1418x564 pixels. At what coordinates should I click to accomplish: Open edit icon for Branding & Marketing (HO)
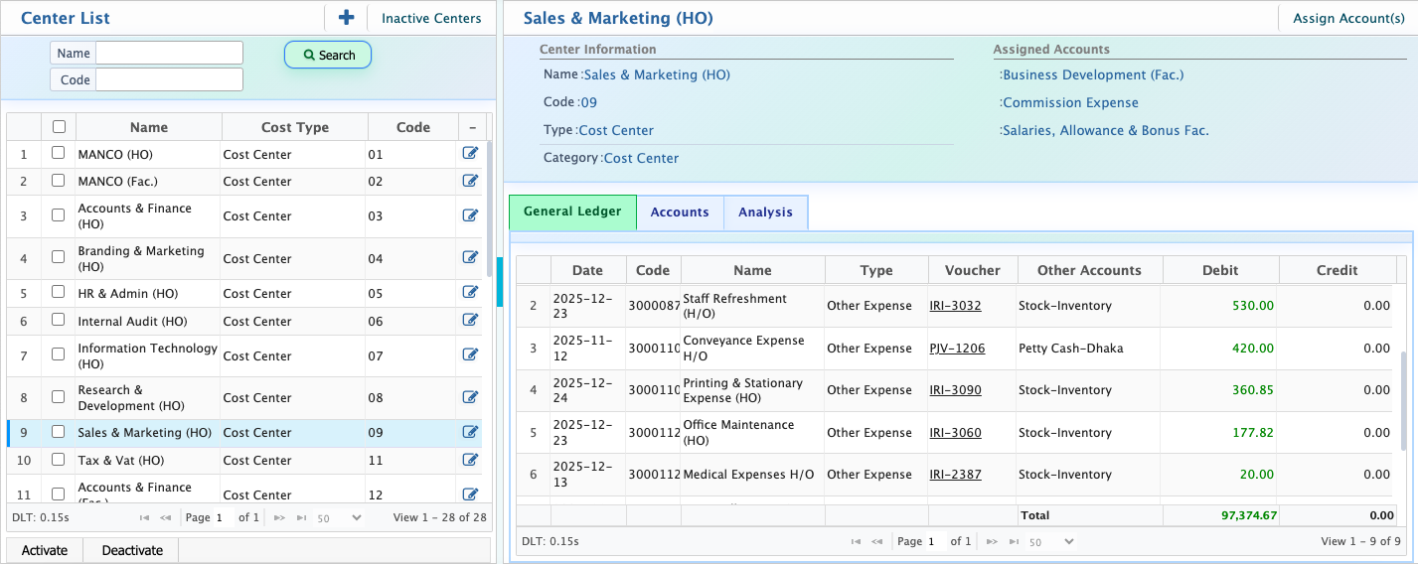point(470,258)
